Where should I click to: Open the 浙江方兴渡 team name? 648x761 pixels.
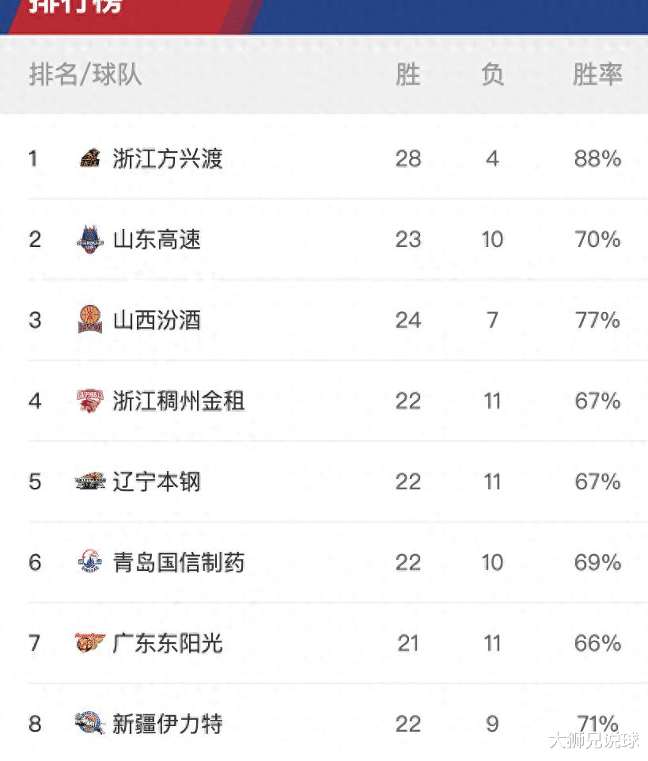[x=168, y=158]
